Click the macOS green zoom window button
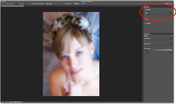The image size is (176, 104). (5, 1)
